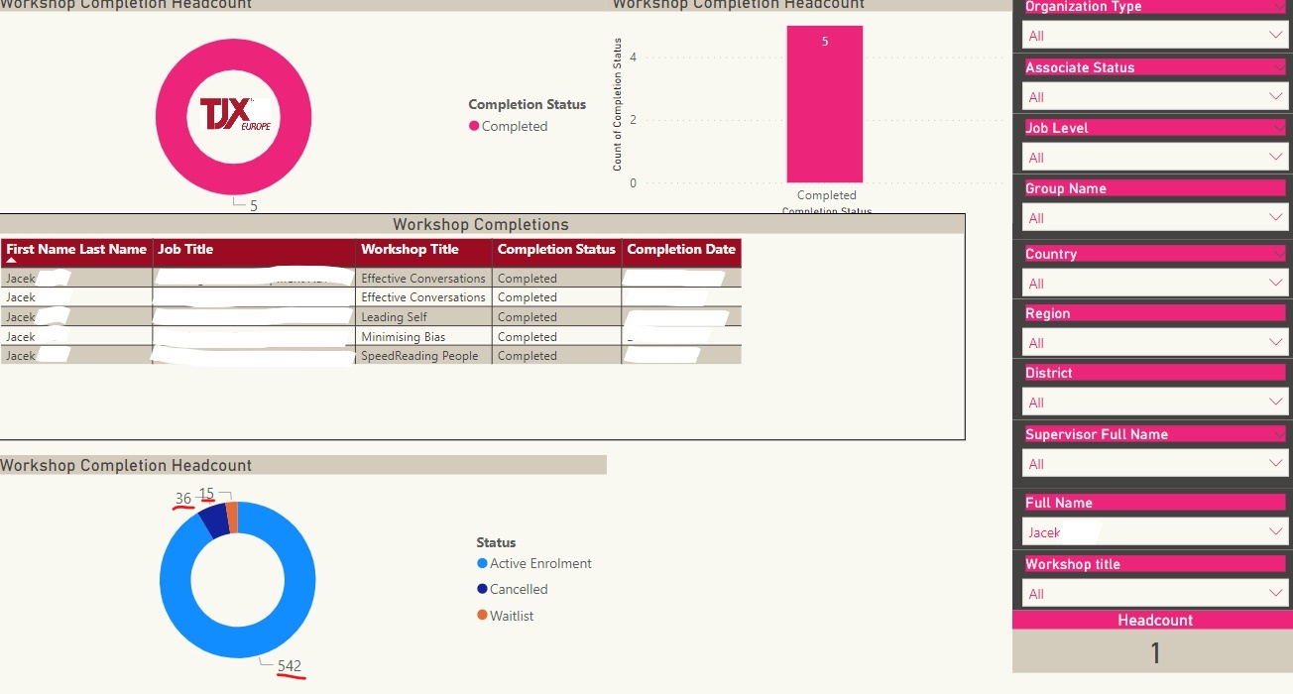Sort by Completion Date column header

point(681,250)
